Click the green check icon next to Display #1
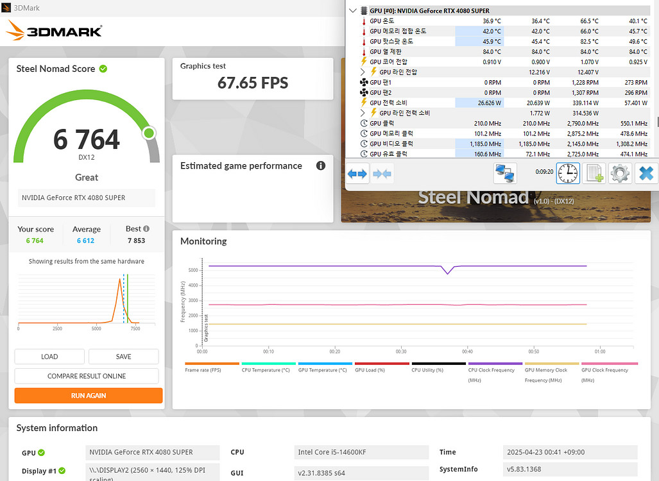This screenshot has height=481, width=659. tap(62, 471)
